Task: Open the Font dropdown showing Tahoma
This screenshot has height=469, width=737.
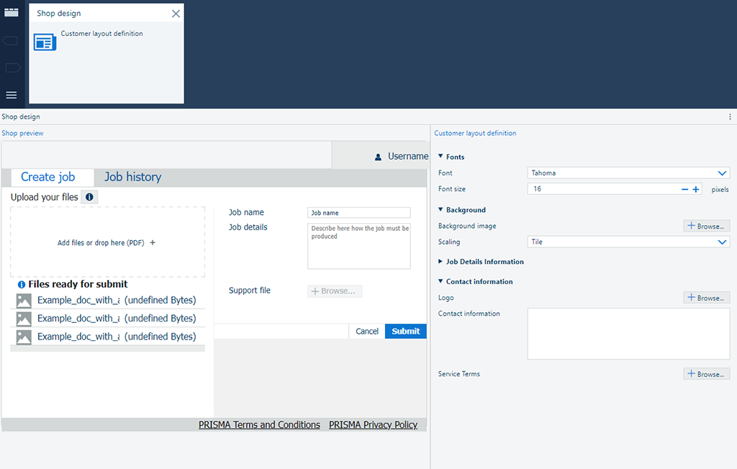Action: point(628,173)
